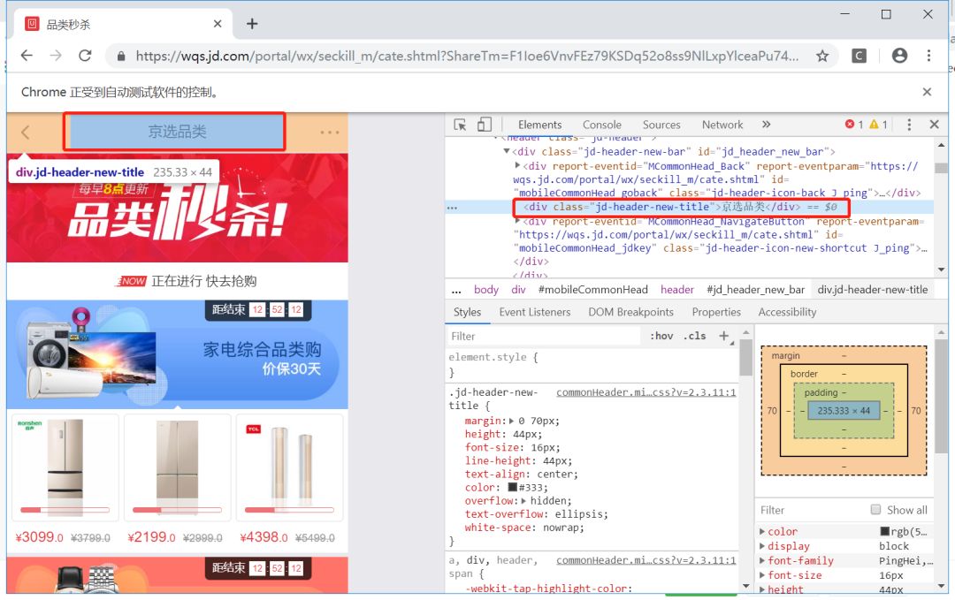Open the ¥2199 refrigerator product thumbnail

click(x=177, y=467)
